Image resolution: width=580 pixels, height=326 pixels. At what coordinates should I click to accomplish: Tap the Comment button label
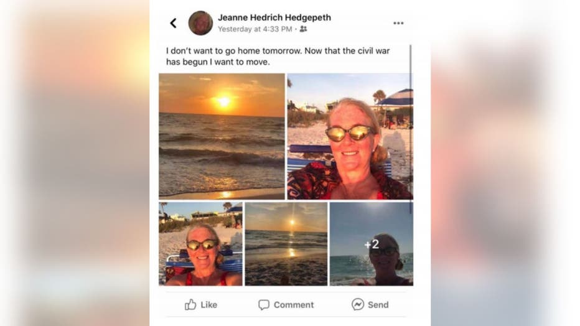point(294,305)
